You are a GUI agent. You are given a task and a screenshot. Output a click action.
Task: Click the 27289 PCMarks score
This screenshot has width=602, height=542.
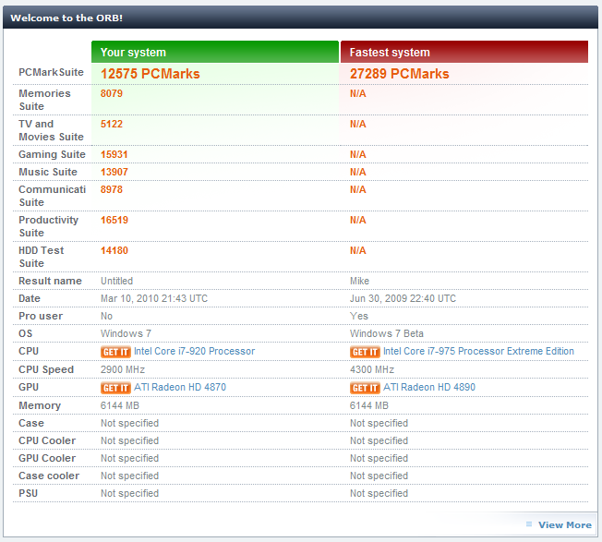click(x=399, y=74)
